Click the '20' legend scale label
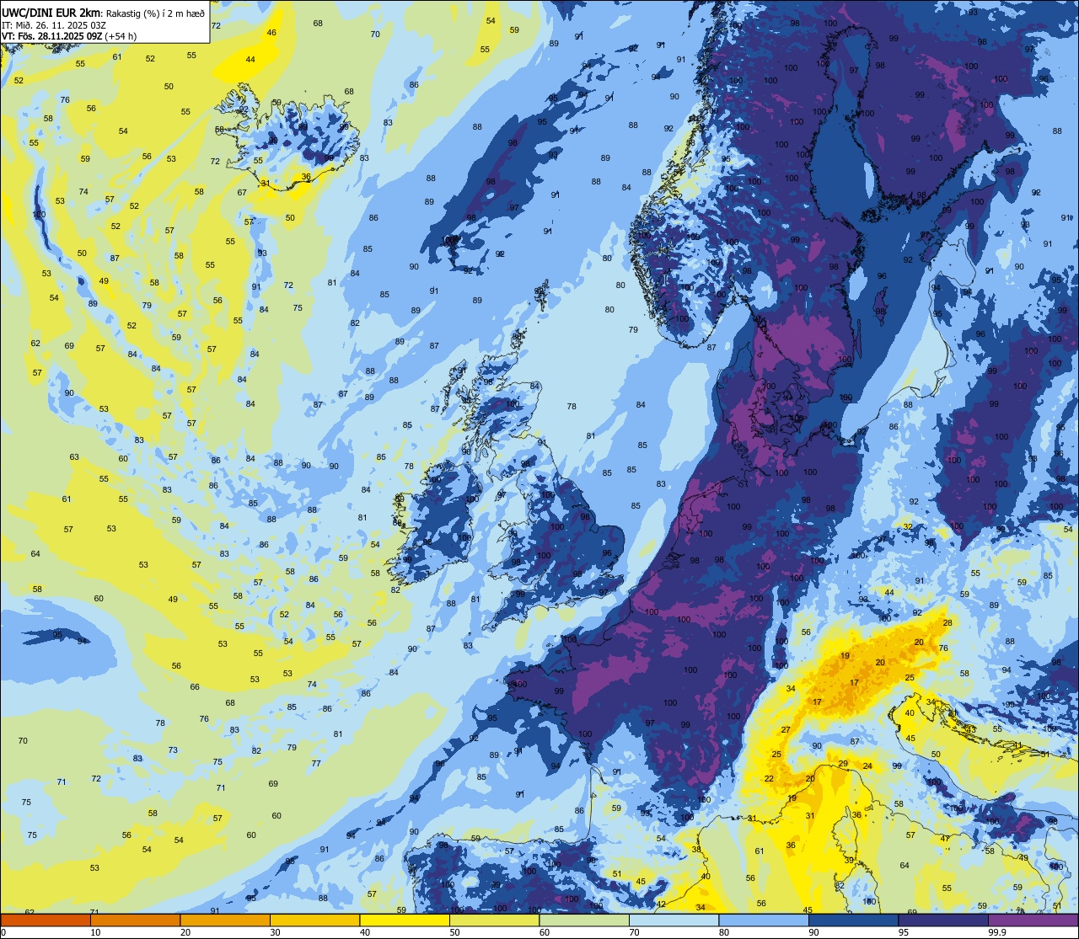Viewport: 1079px width, 939px height. click(185, 932)
